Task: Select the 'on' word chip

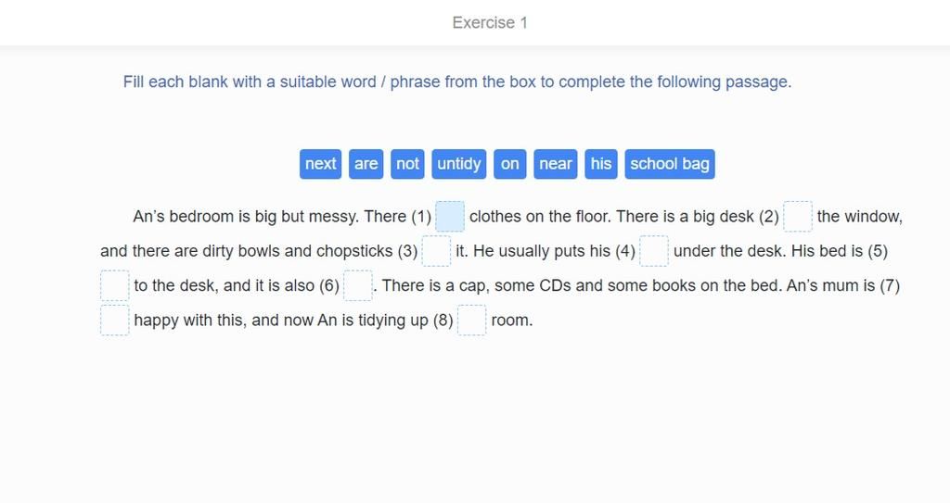Action: [510, 164]
